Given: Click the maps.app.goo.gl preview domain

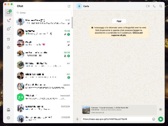Looking at the screenshot, I should point(97,113).
